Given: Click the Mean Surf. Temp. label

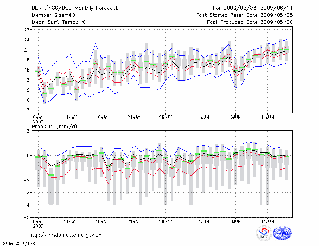Looking at the screenshot, I should 59,22.
